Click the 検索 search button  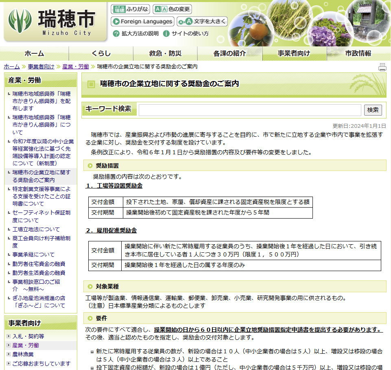point(373,110)
